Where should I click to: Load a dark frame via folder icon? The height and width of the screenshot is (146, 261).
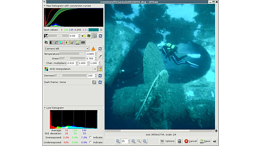(x=94, y=82)
